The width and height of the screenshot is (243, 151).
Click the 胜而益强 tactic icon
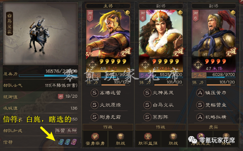(148, 137)
